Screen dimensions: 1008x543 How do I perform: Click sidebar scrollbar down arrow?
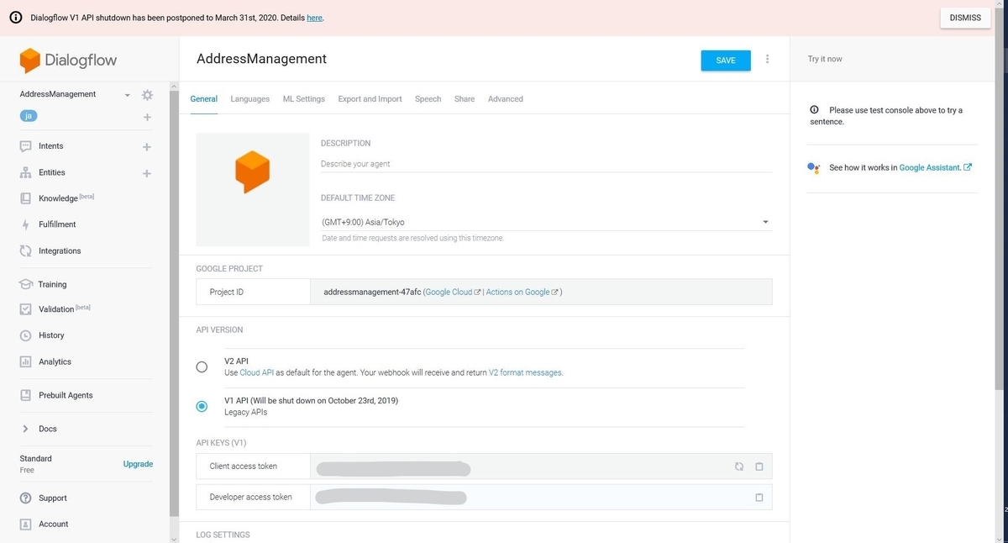coord(175,538)
